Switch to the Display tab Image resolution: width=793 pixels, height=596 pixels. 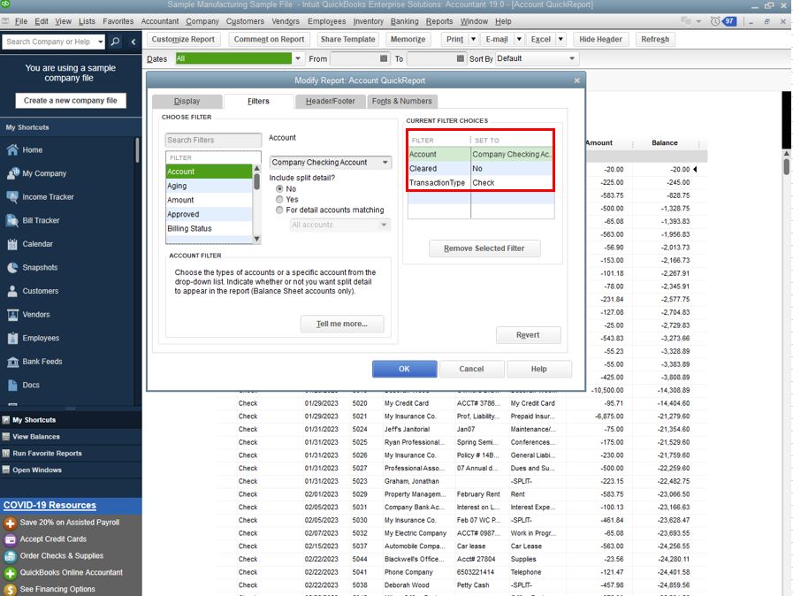coord(187,101)
